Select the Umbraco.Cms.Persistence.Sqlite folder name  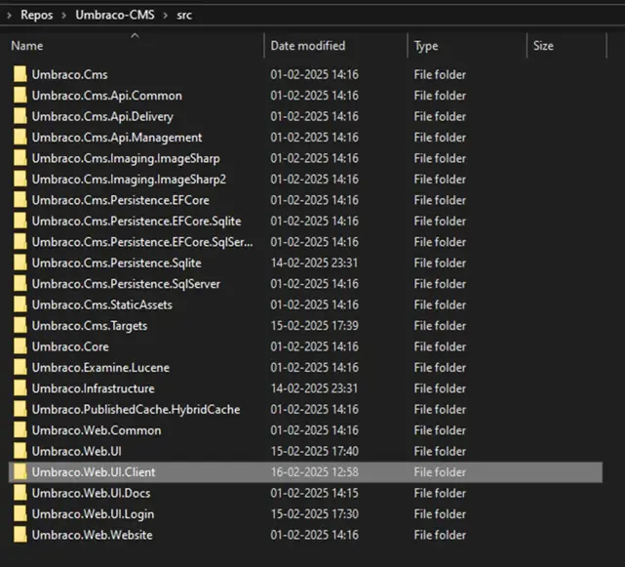(x=116, y=263)
